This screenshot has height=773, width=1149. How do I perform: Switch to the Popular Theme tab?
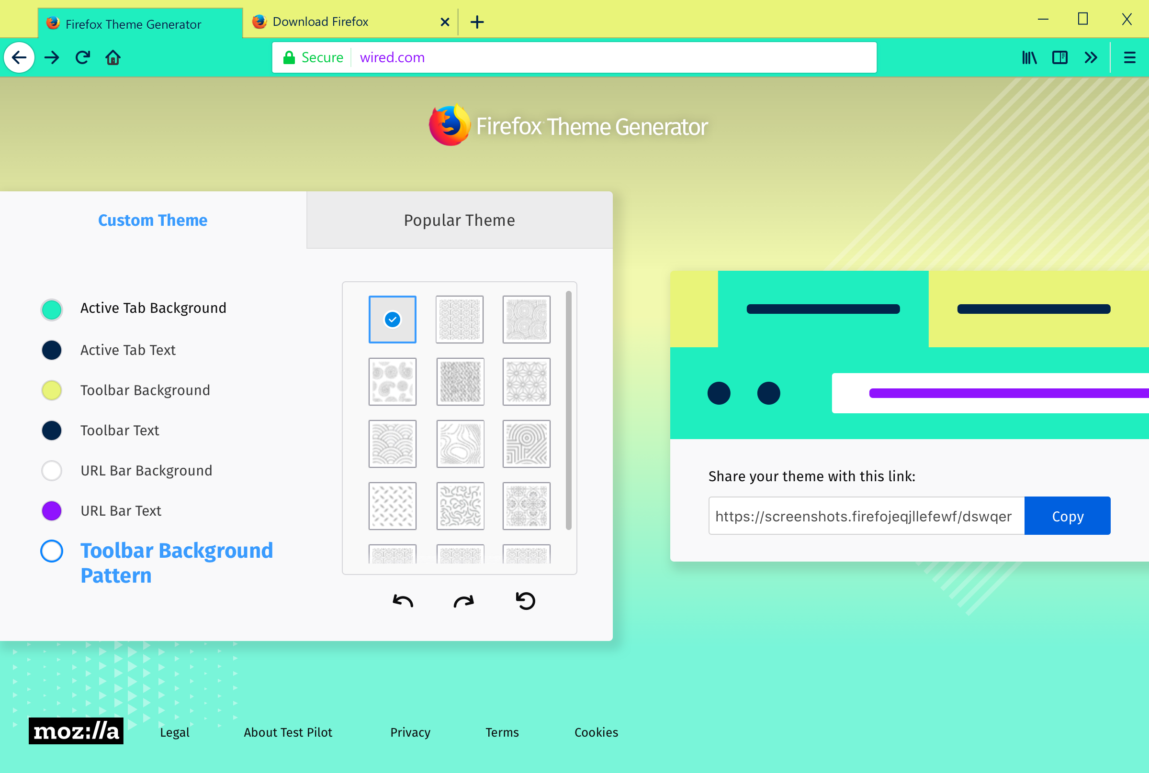(x=459, y=221)
